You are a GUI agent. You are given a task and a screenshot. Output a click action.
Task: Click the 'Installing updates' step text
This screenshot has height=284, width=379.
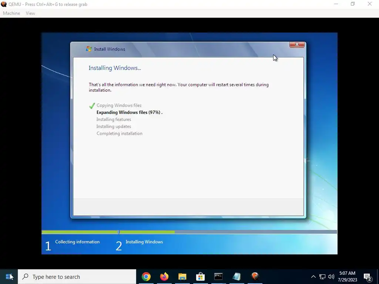[114, 126]
